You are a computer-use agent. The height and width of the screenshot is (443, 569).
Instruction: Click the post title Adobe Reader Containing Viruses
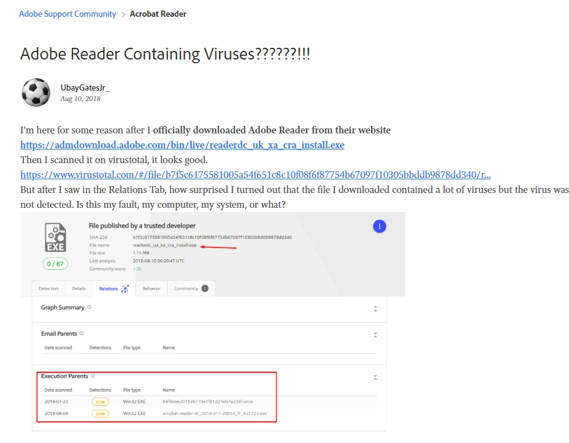tap(165, 55)
